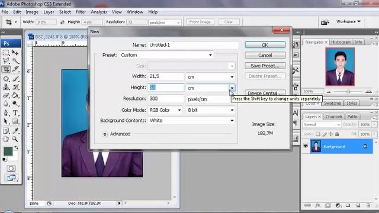Open the Workspace dropdown
This screenshot has width=379, height=213.
348,21
